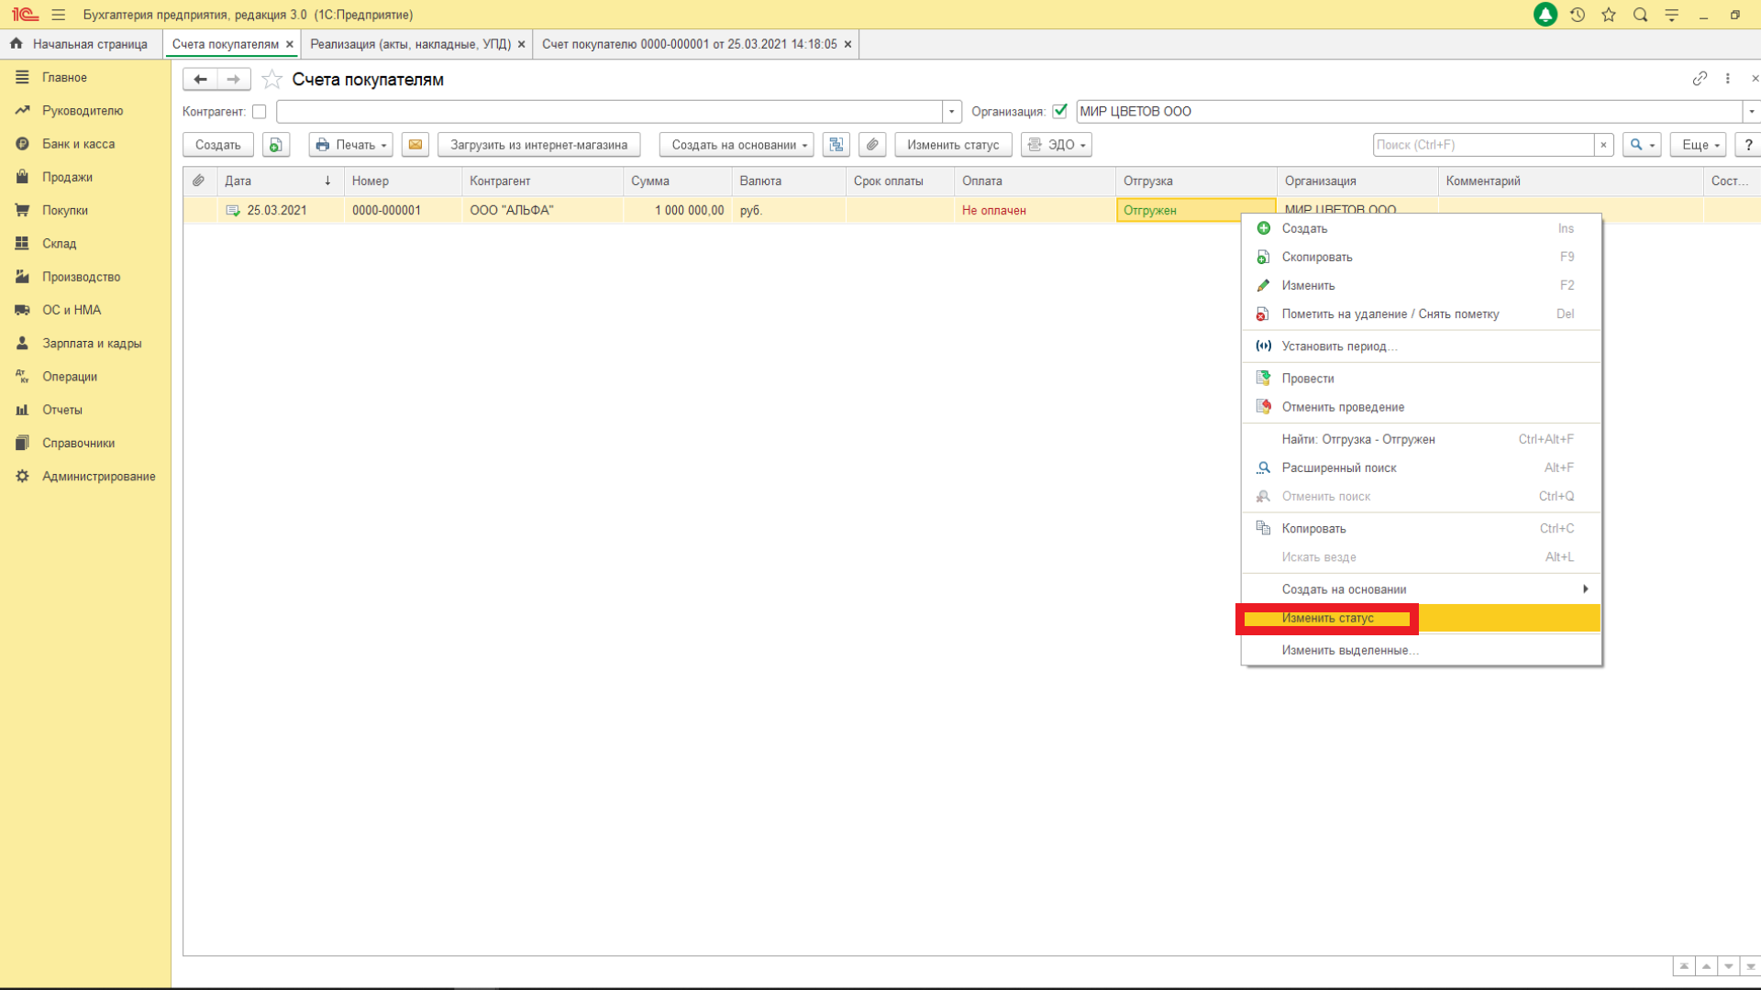Click the link icon at top right
Image resolution: width=1761 pixels, height=990 pixels.
point(1700,79)
